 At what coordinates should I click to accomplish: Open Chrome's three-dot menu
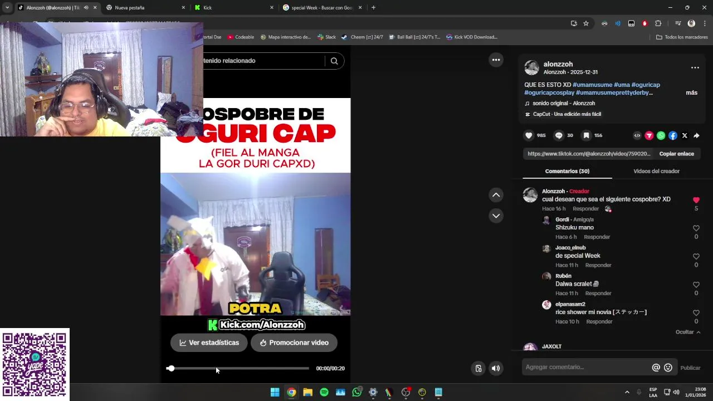tap(705, 23)
